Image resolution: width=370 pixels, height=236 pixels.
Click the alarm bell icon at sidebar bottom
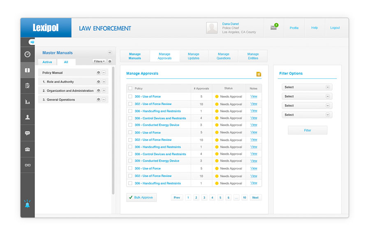28,204
